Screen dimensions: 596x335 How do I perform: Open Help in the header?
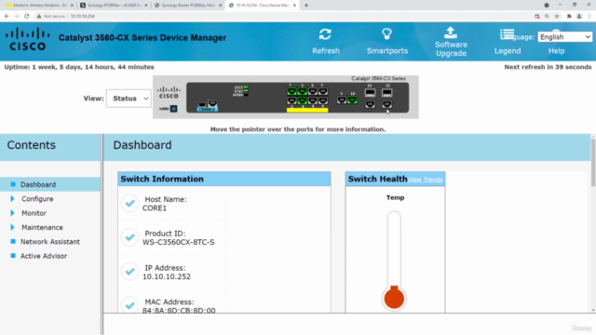(557, 50)
